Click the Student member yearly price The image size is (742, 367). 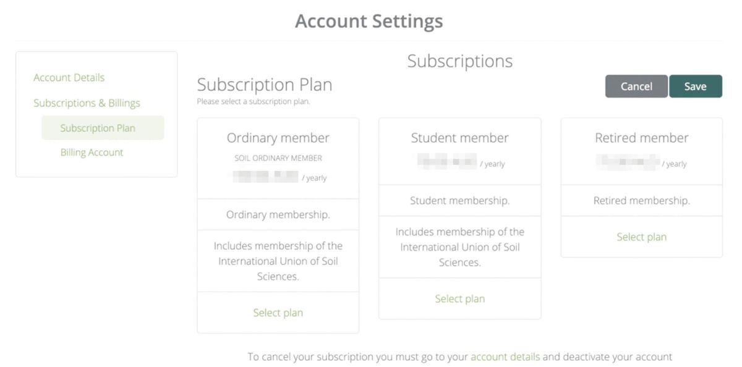[460, 164]
